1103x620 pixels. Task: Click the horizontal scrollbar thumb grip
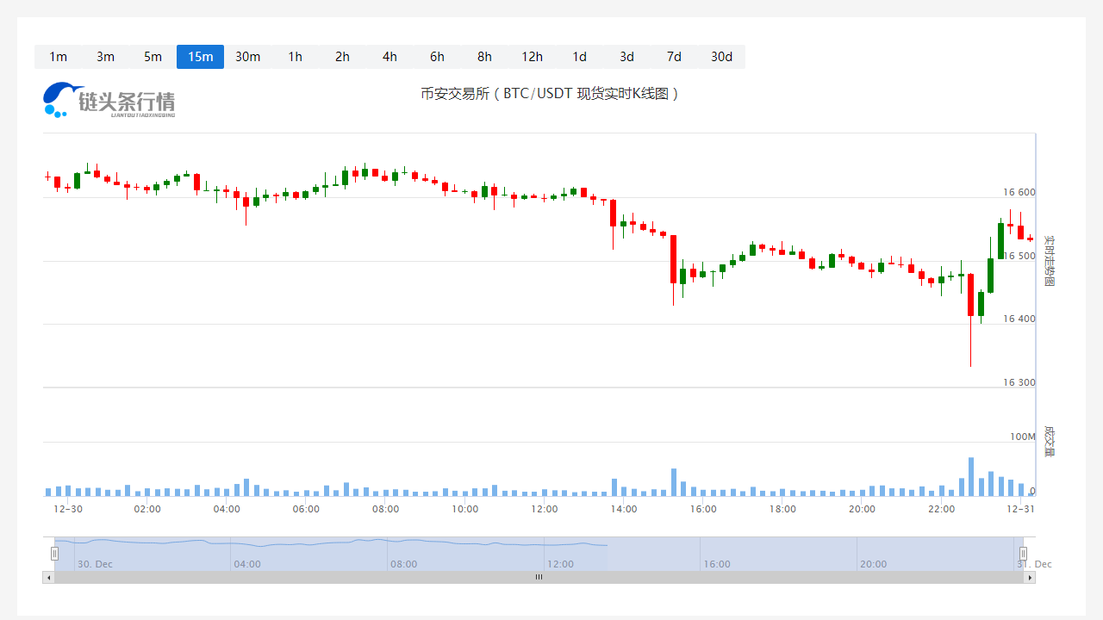click(539, 578)
